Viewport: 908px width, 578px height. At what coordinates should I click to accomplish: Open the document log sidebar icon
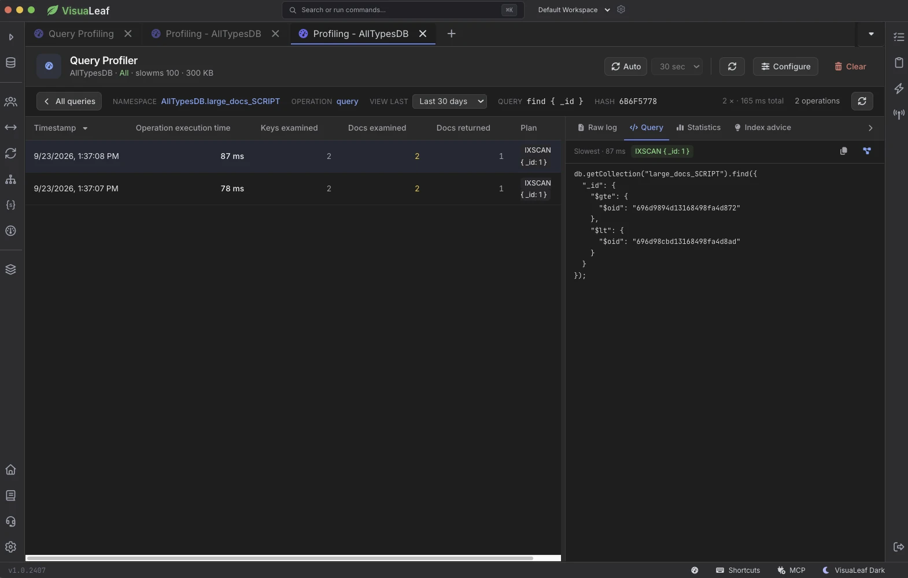coord(10,495)
